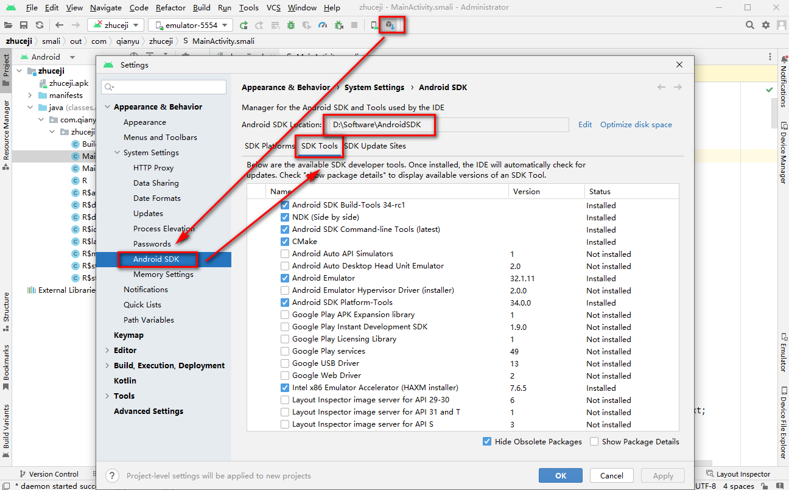The width and height of the screenshot is (789, 490).
Task: Enable Show Package Details
Action: 594,441
